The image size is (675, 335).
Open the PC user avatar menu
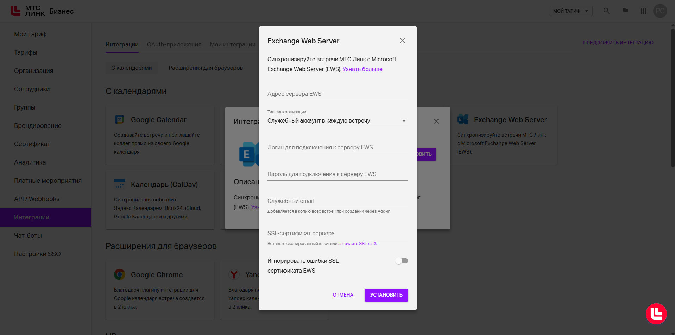(x=660, y=11)
